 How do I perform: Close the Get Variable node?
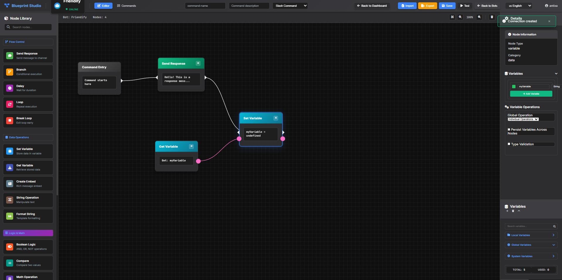click(x=191, y=146)
